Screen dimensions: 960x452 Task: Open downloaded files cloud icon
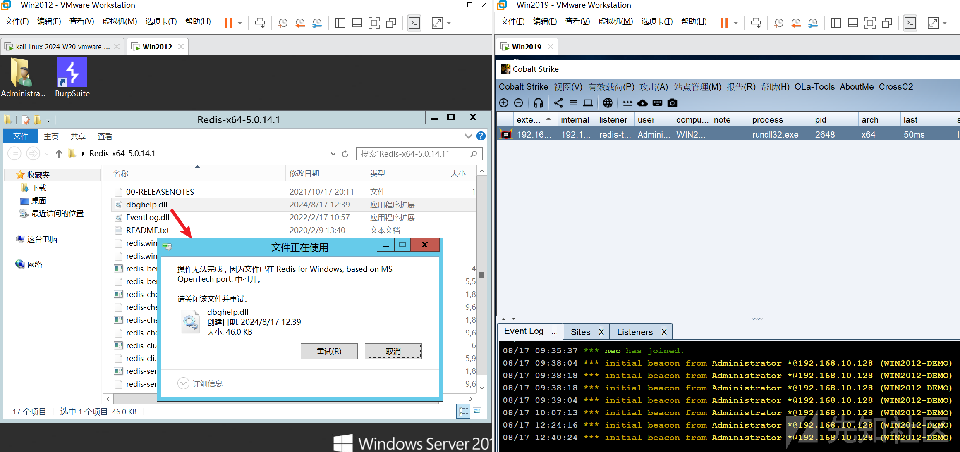tap(642, 103)
